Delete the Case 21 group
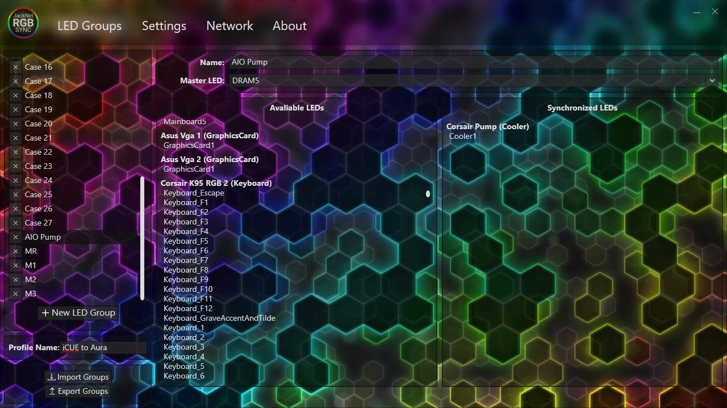727x408 pixels. pos(15,138)
